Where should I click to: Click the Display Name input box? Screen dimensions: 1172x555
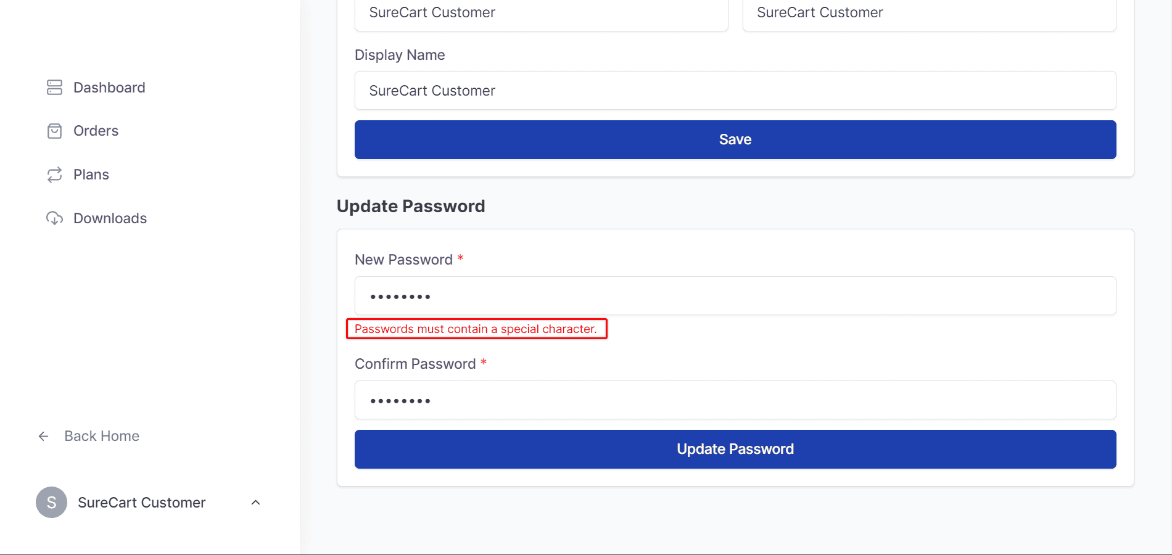735,91
